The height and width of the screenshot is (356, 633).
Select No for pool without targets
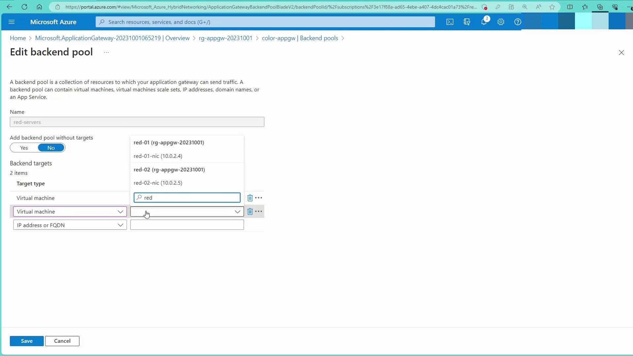click(x=51, y=148)
